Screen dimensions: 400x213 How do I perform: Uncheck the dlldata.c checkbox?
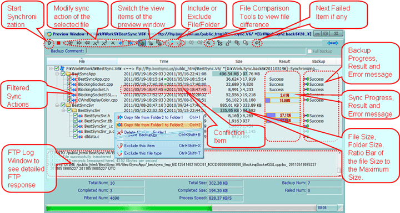click(x=75, y=137)
